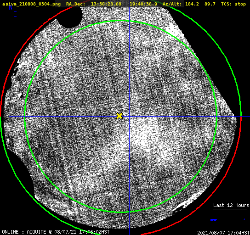This screenshot has height=235, width=250.
Task: Click the small blue cross under Last 12 Hours
Action: coord(244,219)
